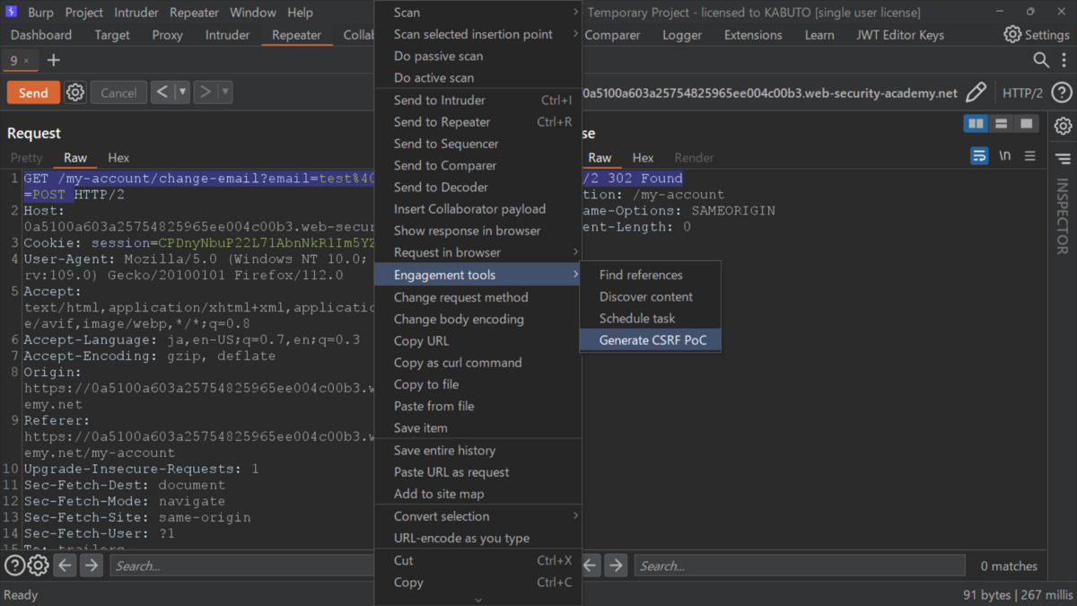Click the search magnifier icon in Repeater tab bar
The image size is (1077, 606).
coord(1040,60)
